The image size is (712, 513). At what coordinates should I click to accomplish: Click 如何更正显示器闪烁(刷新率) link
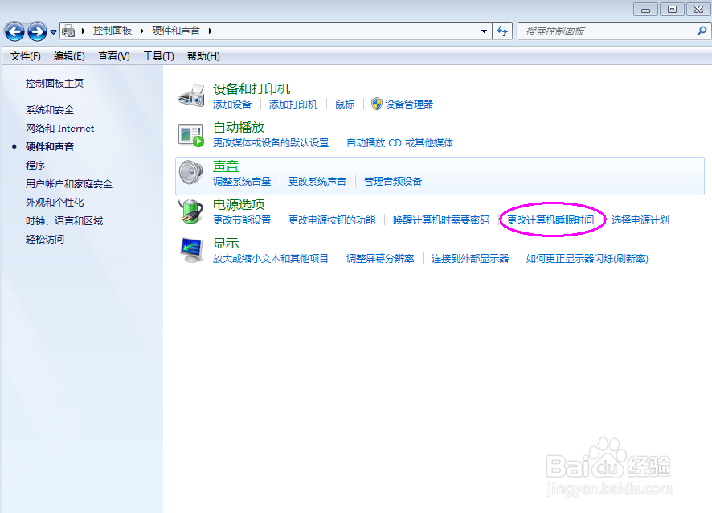pyautogui.click(x=587, y=259)
